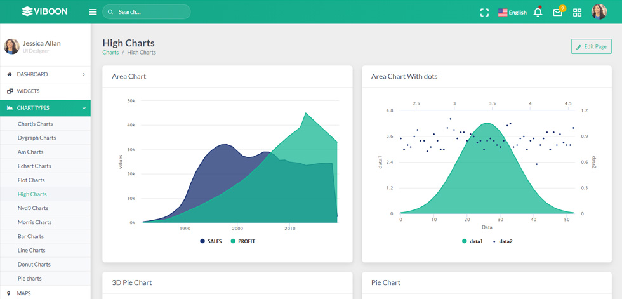The width and height of the screenshot is (622, 299).
Task: Select High Charts submenu item
Action: [45, 194]
